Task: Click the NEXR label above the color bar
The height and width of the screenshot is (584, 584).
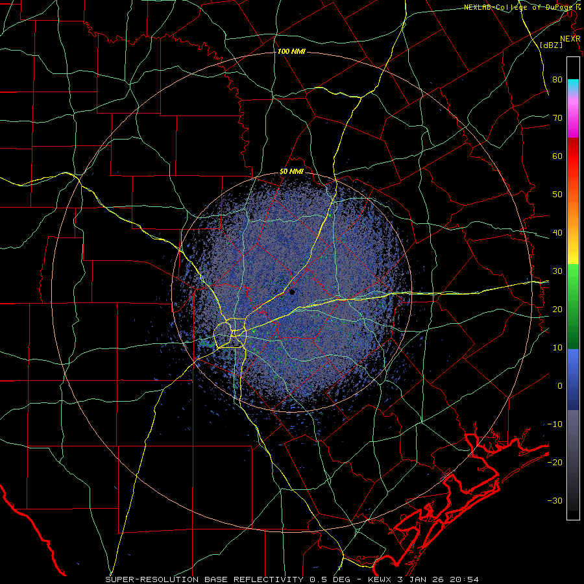Action: [x=570, y=39]
